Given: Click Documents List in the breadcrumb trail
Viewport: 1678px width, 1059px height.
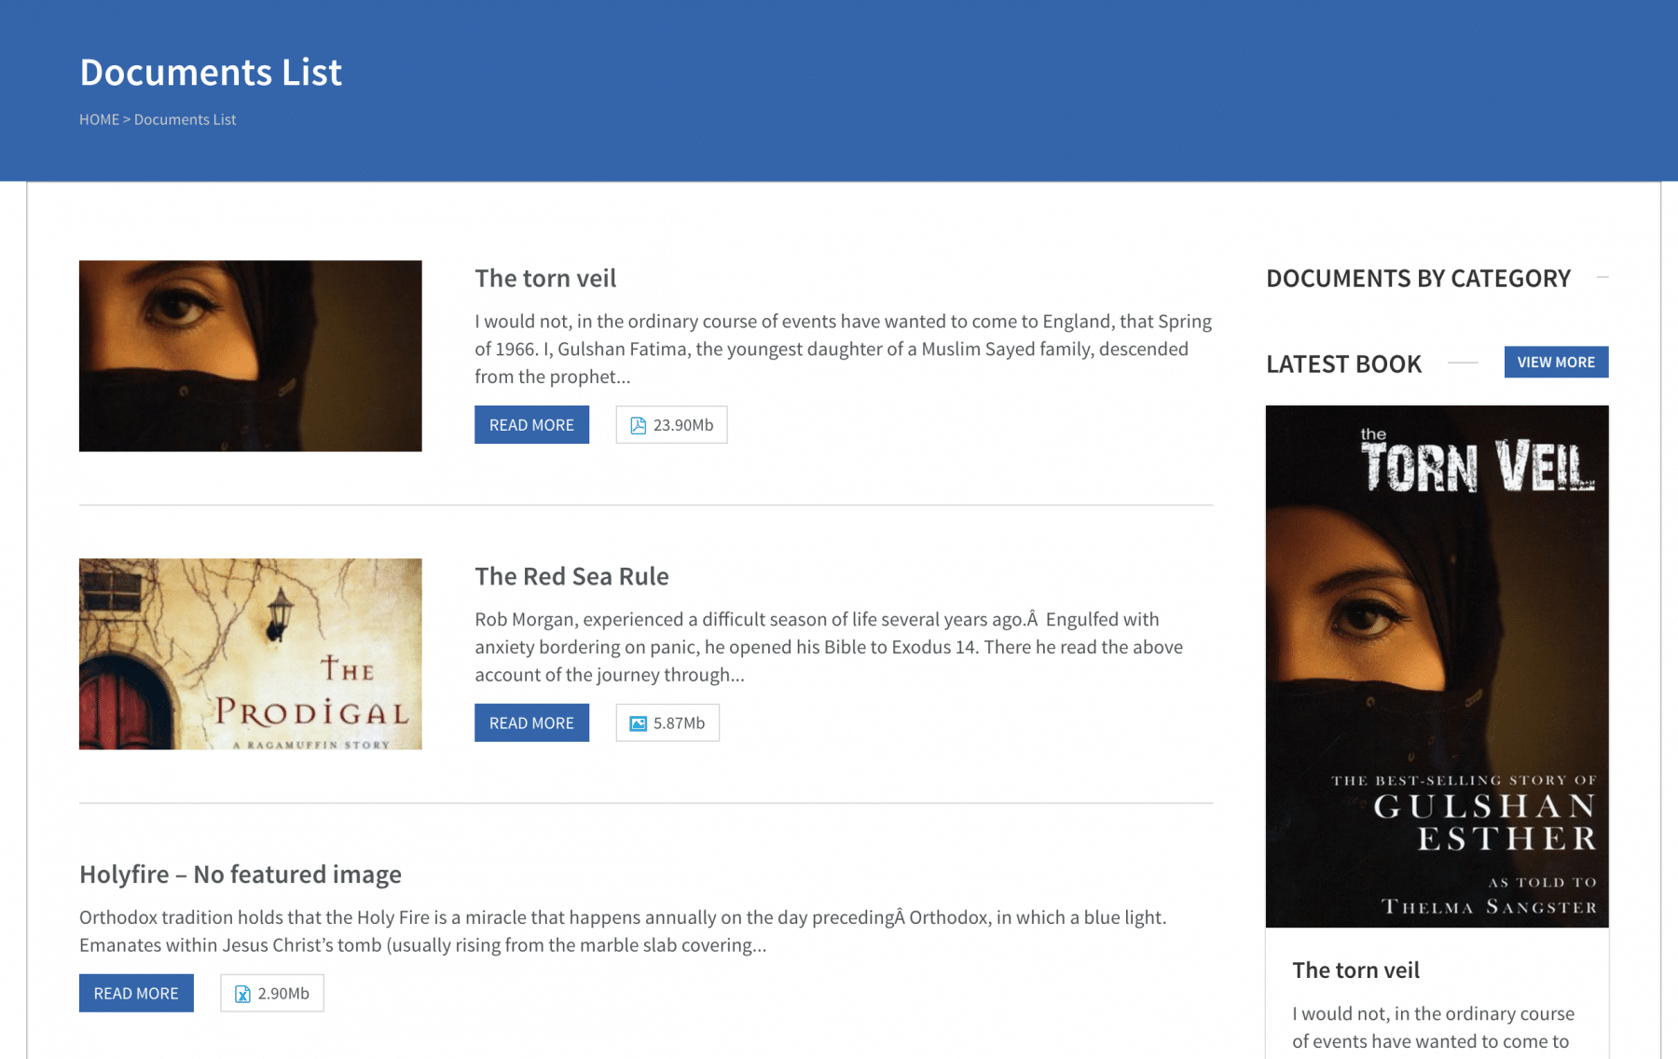Looking at the screenshot, I should click(x=185, y=119).
